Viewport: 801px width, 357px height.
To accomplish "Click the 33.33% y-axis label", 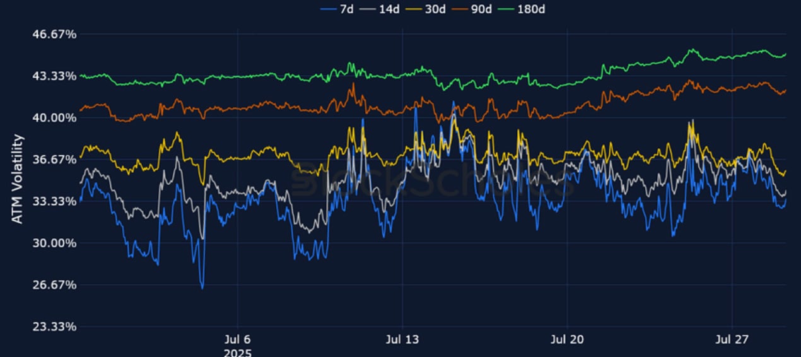I will (54, 201).
